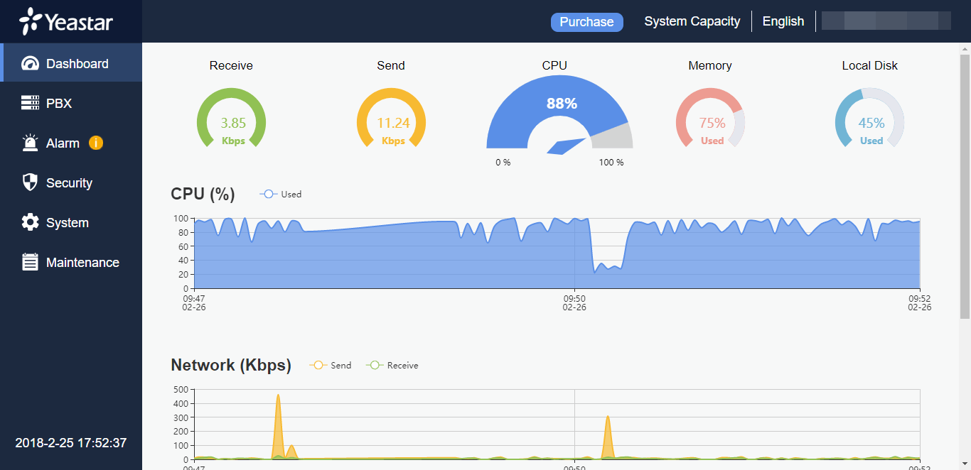971x470 pixels.
Task: Click the orange alarm notification badge
Action: click(96, 143)
